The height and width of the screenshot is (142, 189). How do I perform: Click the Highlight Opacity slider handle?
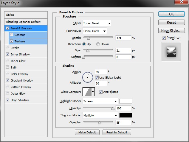point(113,109)
